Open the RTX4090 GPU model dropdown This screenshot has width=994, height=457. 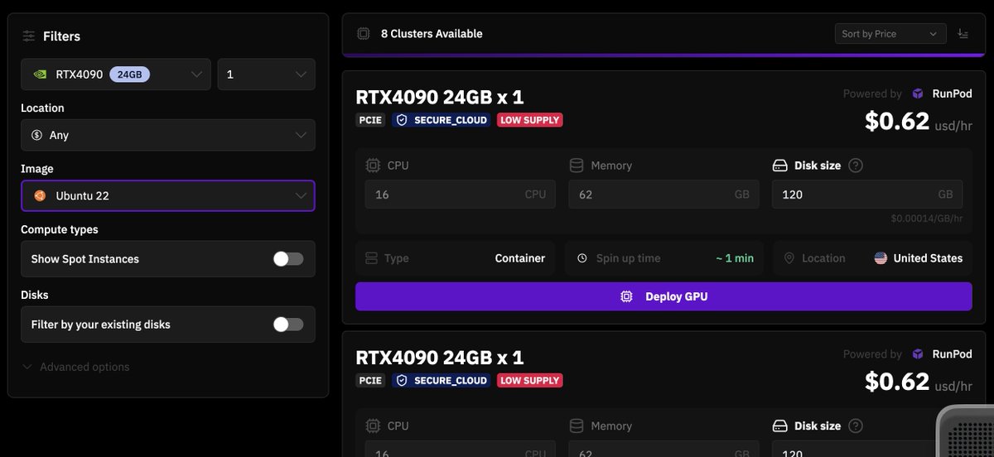(x=116, y=75)
